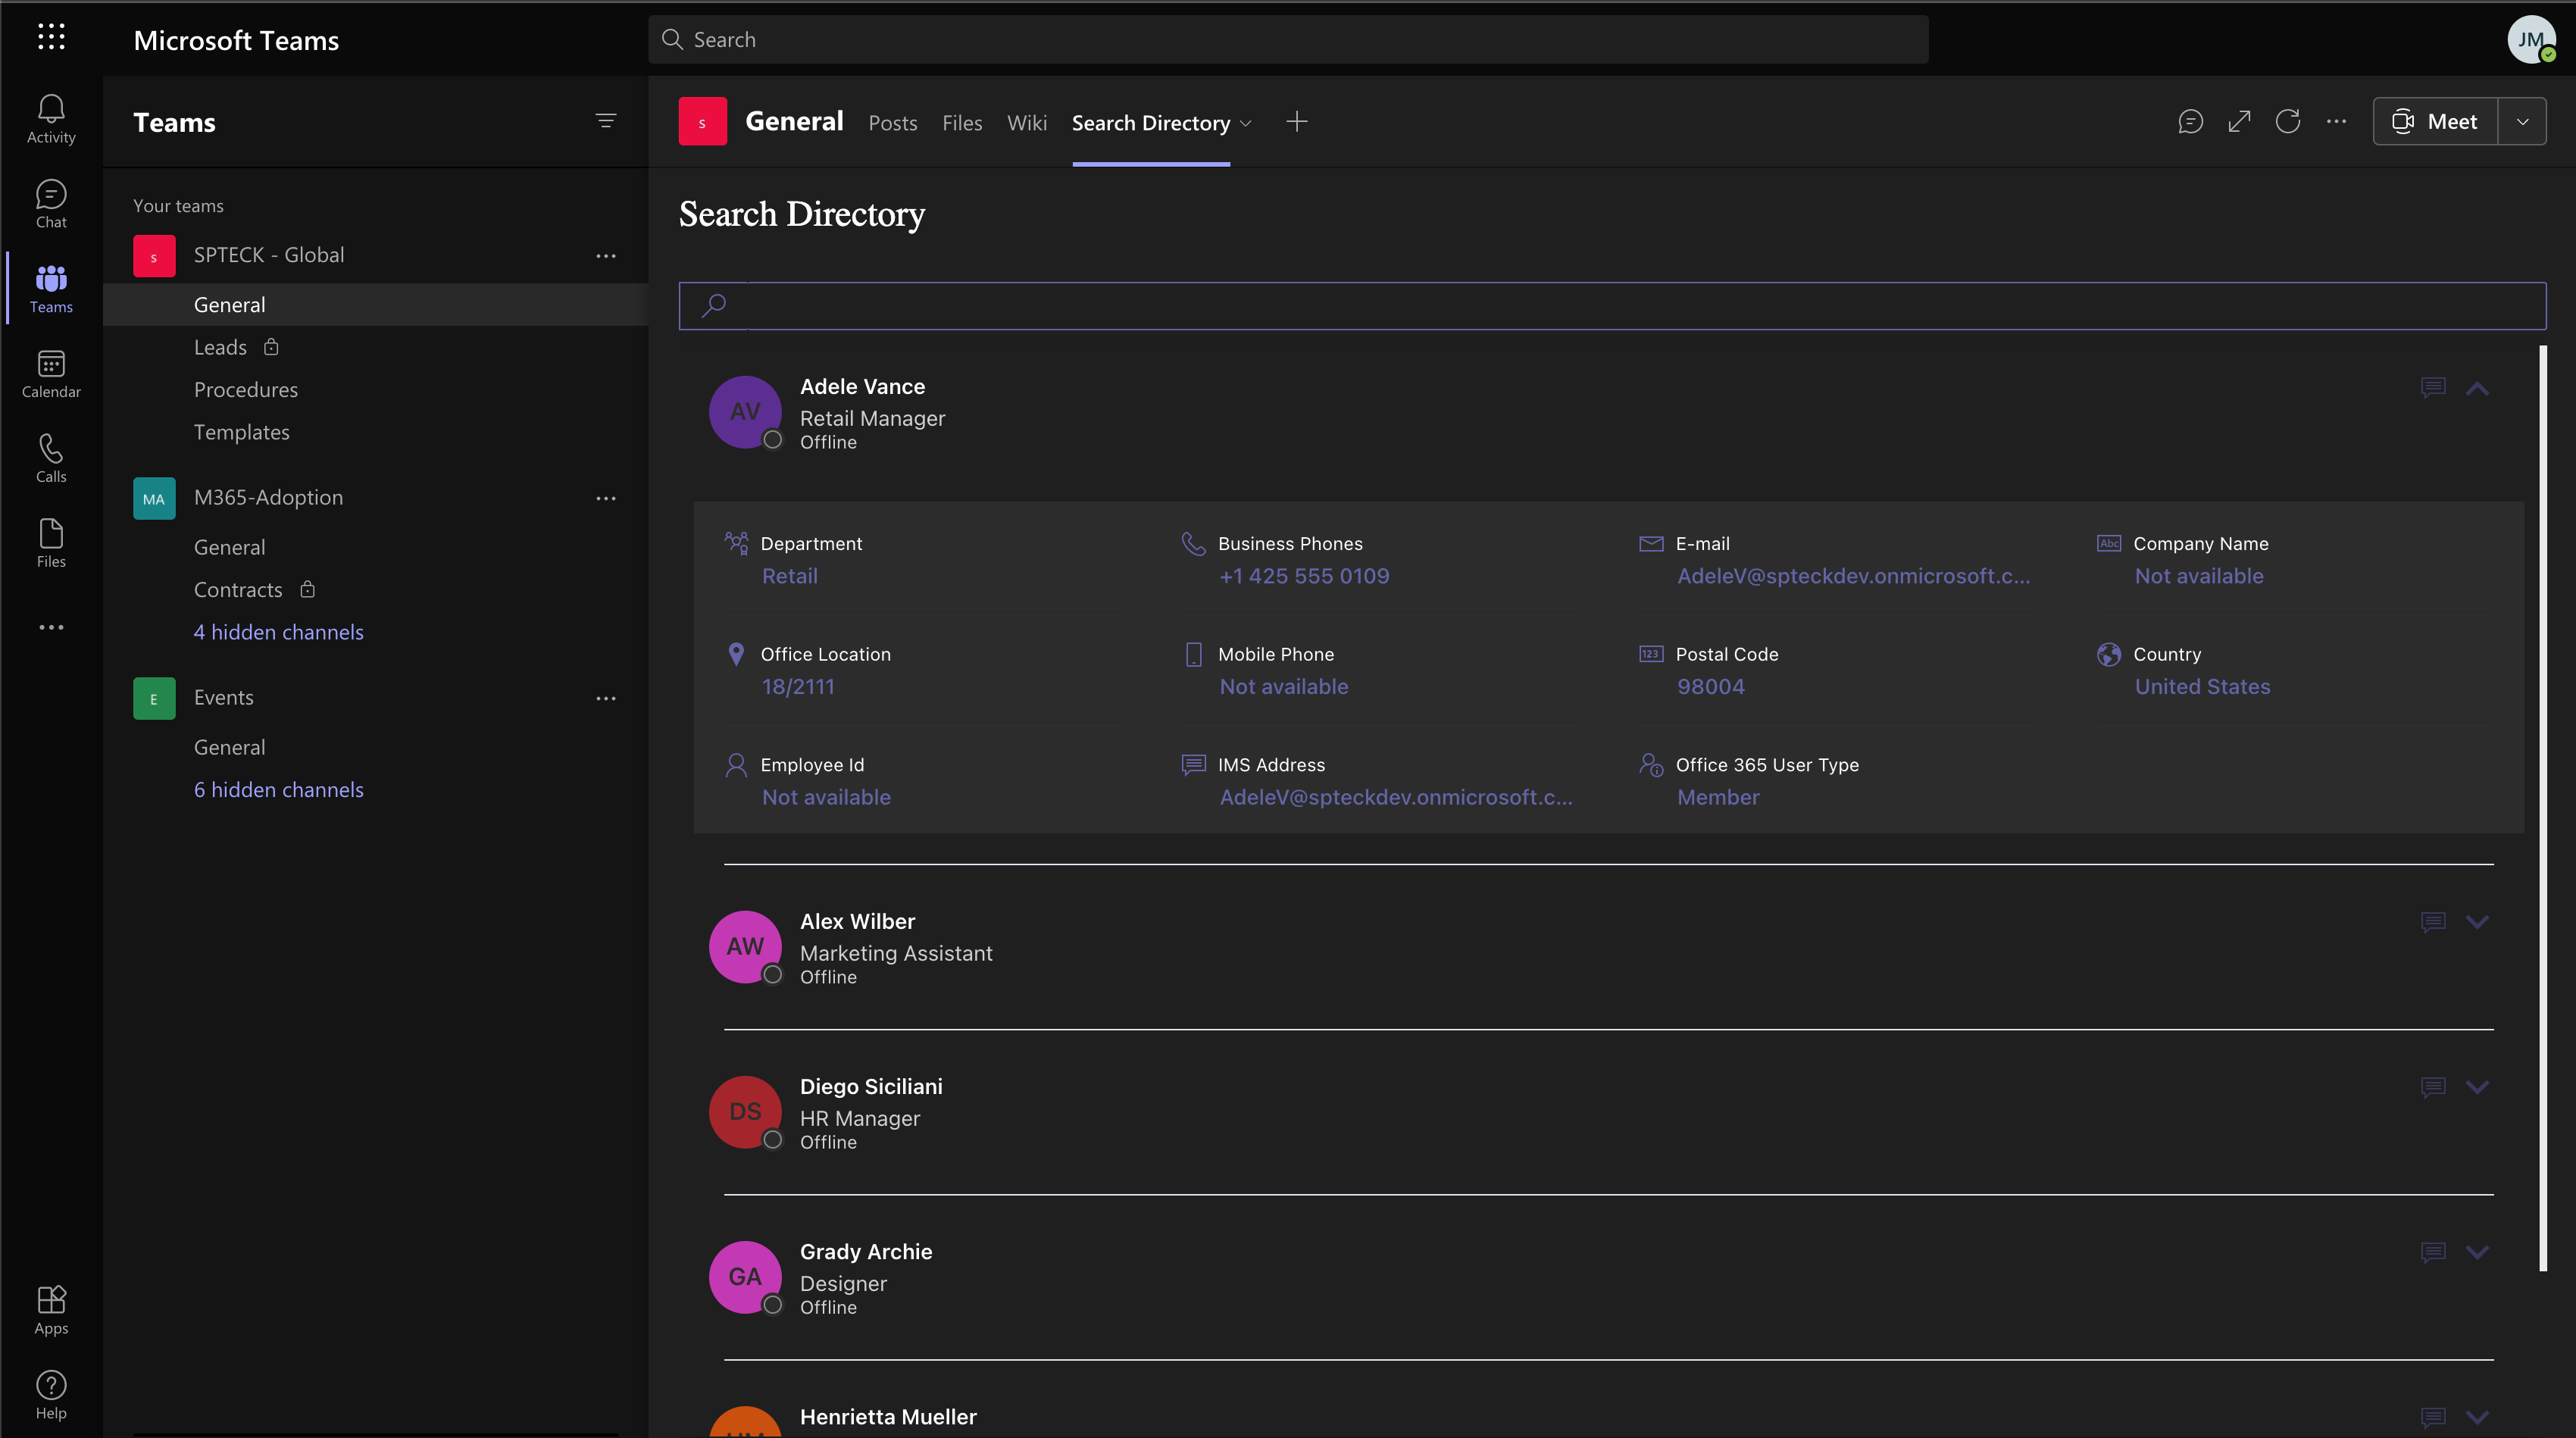Open more options for Events team
This screenshot has height=1438, width=2576.
tap(605, 698)
